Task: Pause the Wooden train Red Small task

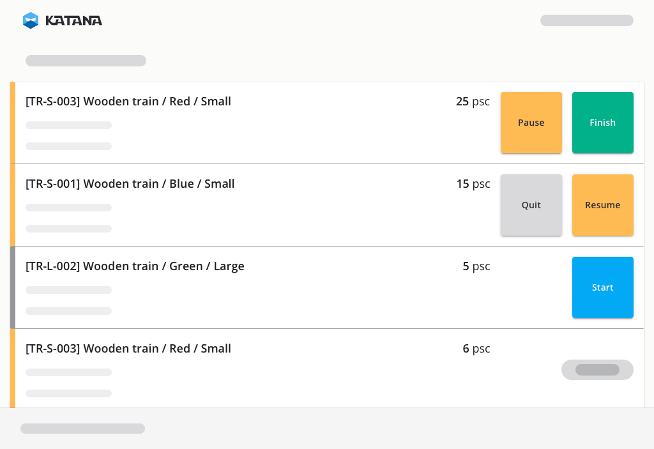Action: coord(531,123)
